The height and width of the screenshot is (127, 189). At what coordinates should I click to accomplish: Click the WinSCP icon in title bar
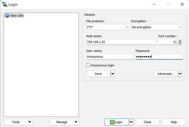5,4
